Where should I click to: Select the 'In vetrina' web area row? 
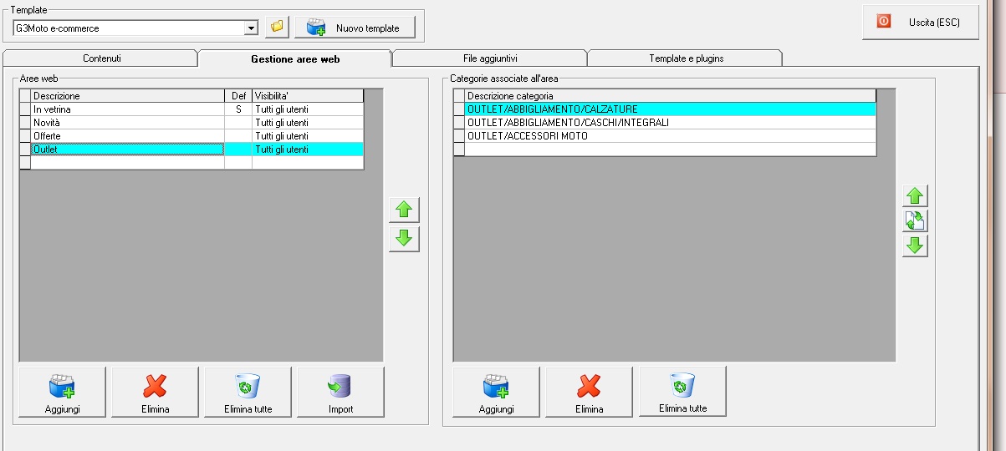(191, 109)
